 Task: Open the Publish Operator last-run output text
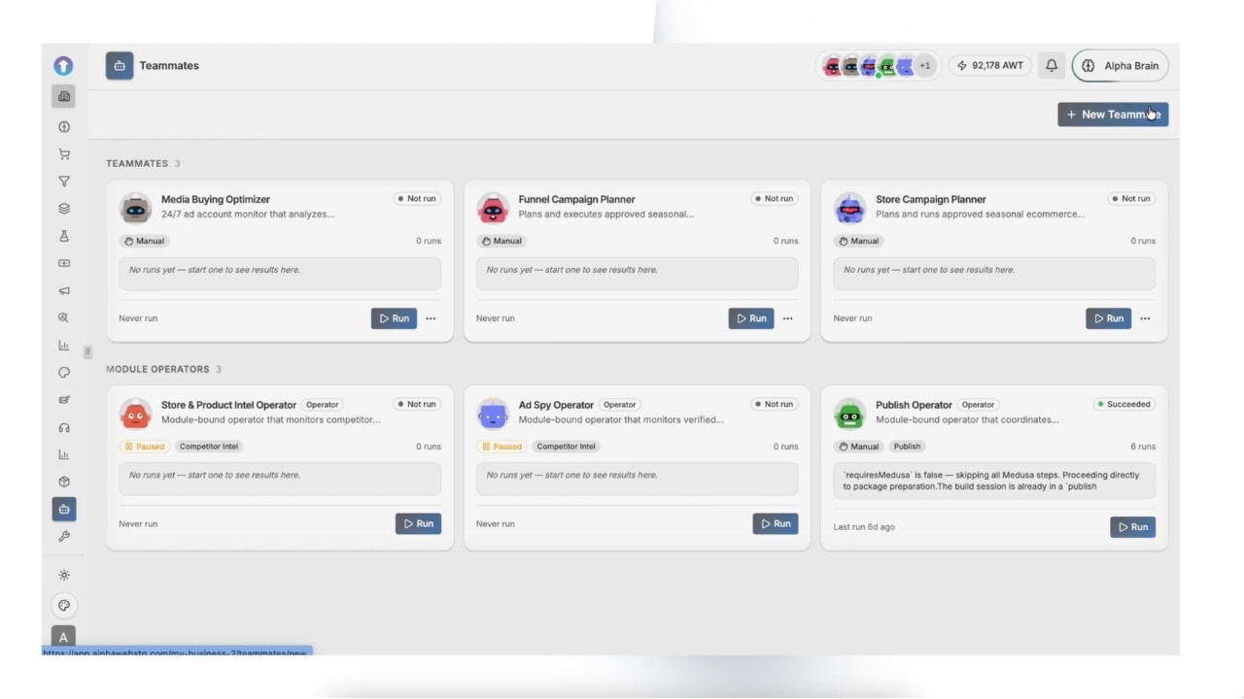point(994,481)
